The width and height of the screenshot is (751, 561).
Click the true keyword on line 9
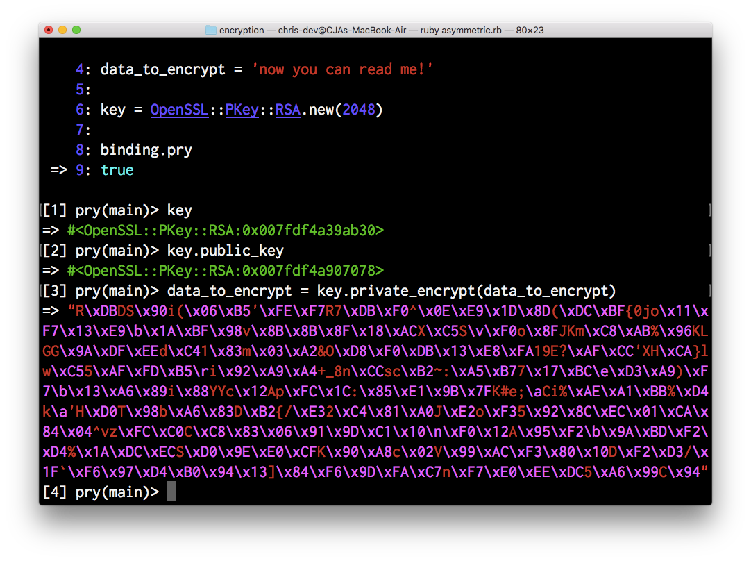coord(117,170)
